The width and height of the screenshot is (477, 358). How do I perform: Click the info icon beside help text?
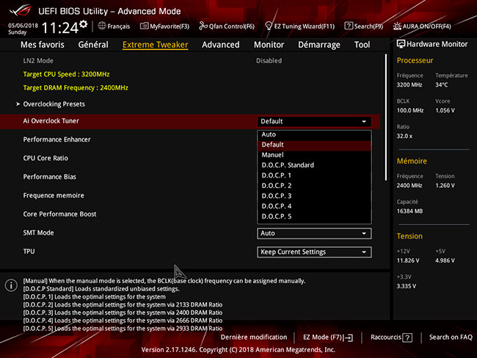(11, 285)
